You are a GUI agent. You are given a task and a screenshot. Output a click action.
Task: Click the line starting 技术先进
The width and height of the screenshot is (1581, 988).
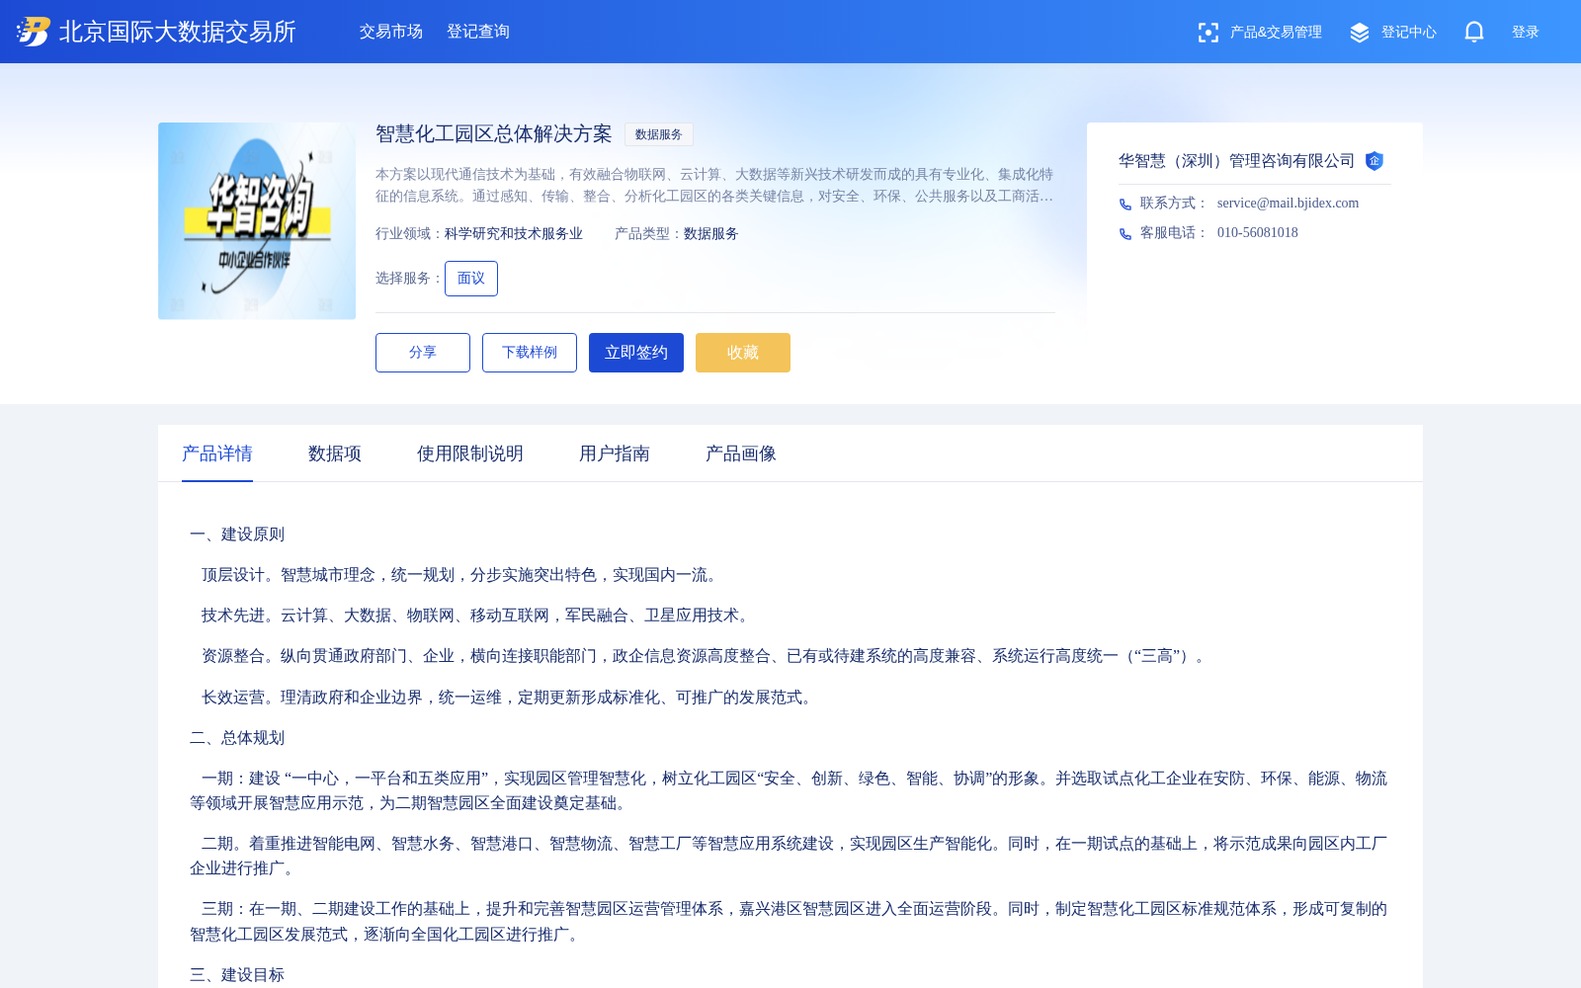478,616
